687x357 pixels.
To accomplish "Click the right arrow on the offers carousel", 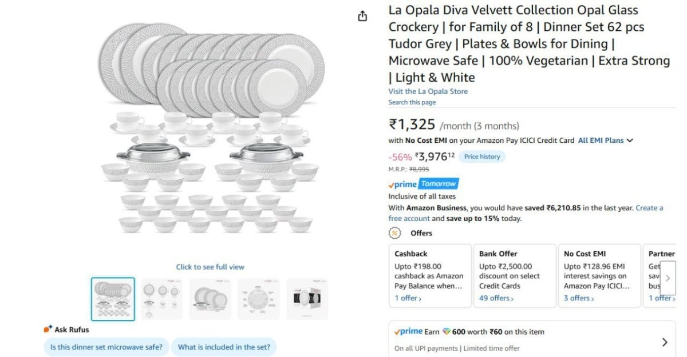I will pos(668,278).
